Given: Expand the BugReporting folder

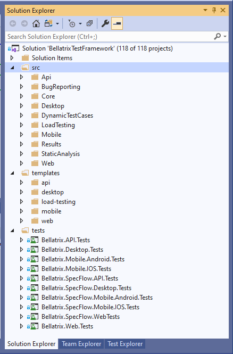Looking at the screenshot, I should click(21, 87).
